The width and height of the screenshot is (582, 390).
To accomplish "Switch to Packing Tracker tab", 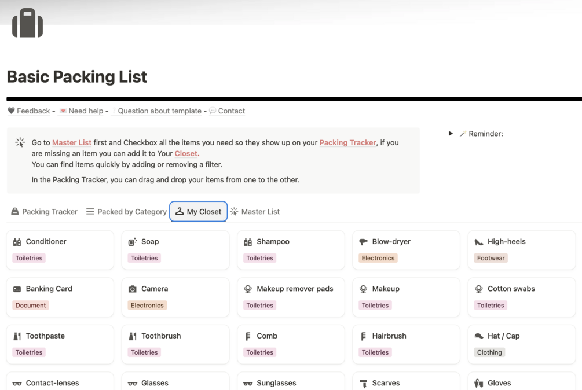I will point(44,212).
